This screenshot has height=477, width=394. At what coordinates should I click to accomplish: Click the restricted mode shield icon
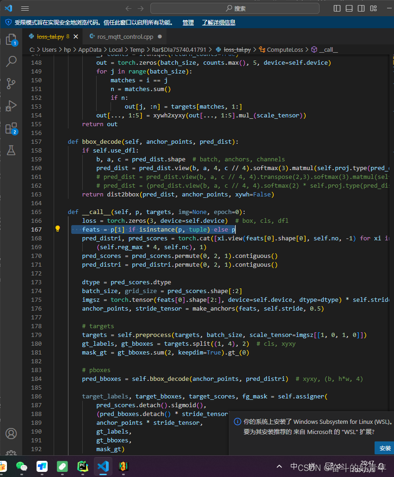pyautogui.click(x=8, y=22)
